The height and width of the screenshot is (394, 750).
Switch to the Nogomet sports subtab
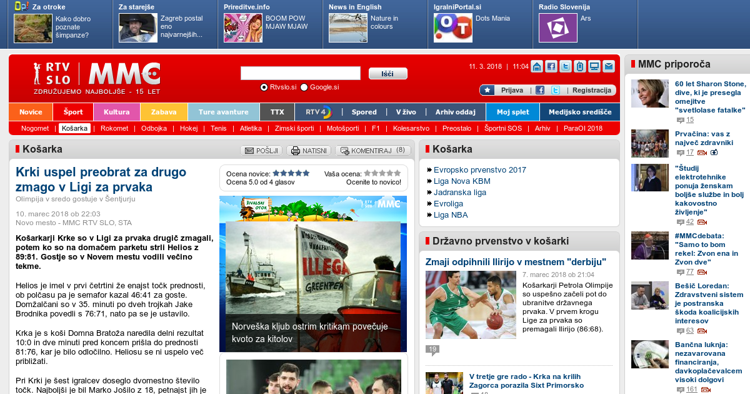click(x=35, y=128)
